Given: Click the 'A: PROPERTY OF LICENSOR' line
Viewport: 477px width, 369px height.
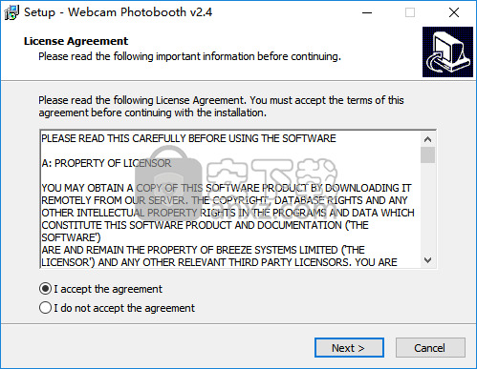Looking at the screenshot, I should (106, 163).
